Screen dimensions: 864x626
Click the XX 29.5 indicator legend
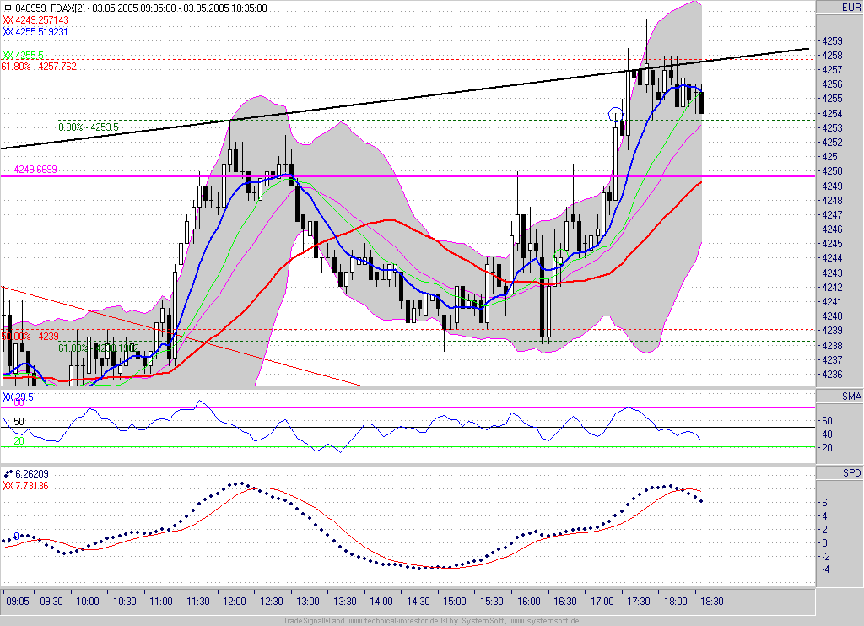click(x=19, y=397)
